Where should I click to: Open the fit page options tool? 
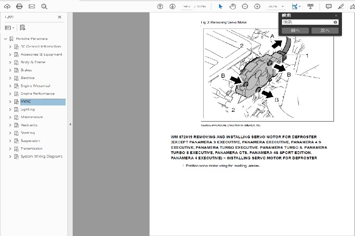tap(296, 7)
